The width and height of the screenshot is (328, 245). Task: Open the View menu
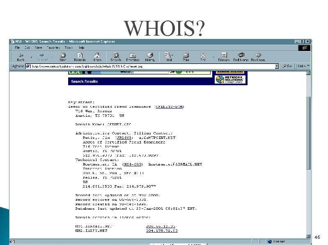pyautogui.click(x=38, y=48)
